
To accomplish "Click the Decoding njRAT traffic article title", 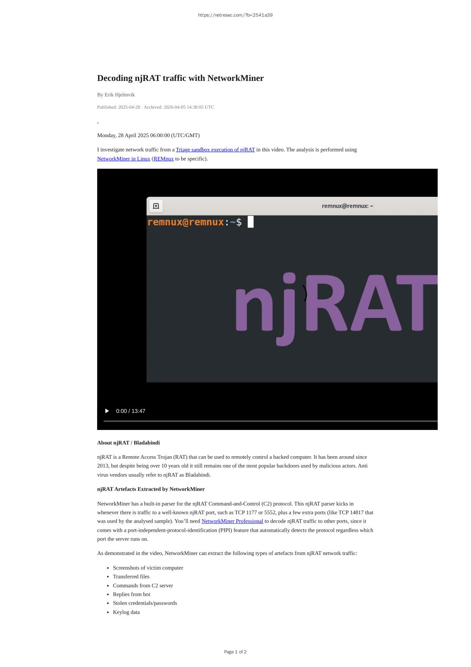I will click(180, 78).
